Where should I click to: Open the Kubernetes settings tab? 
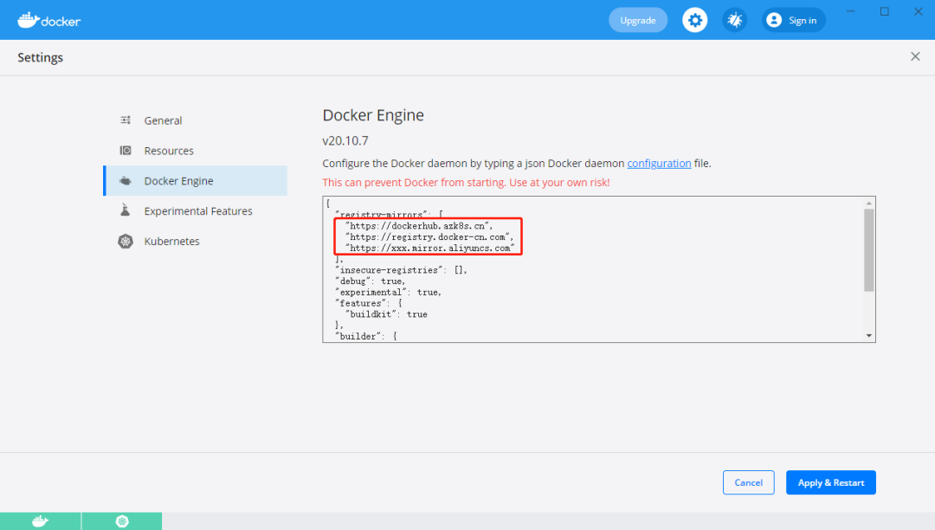[x=195, y=241]
